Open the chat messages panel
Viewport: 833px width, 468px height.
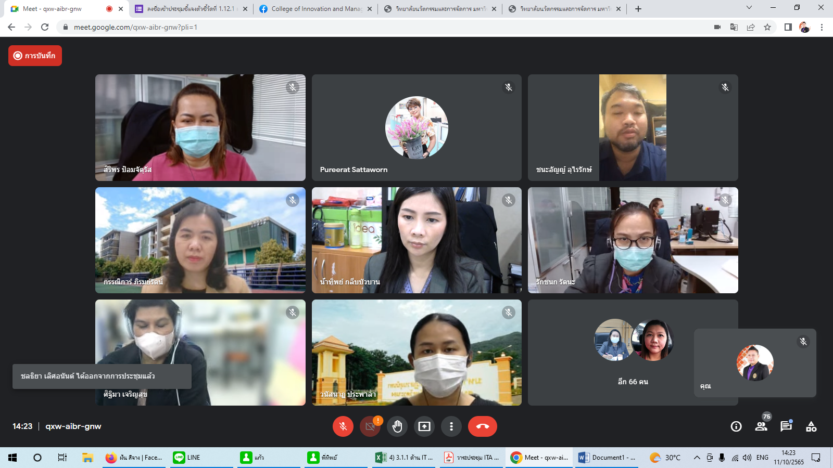coord(786,426)
